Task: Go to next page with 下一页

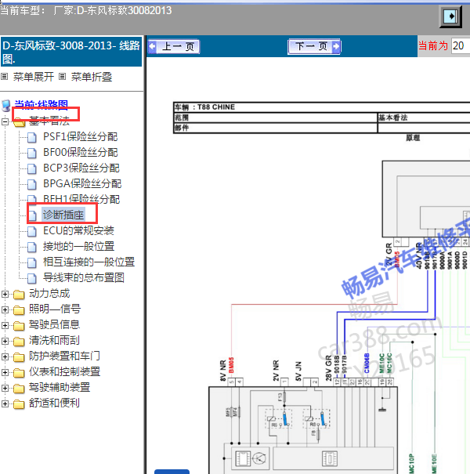Action: pos(314,46)
